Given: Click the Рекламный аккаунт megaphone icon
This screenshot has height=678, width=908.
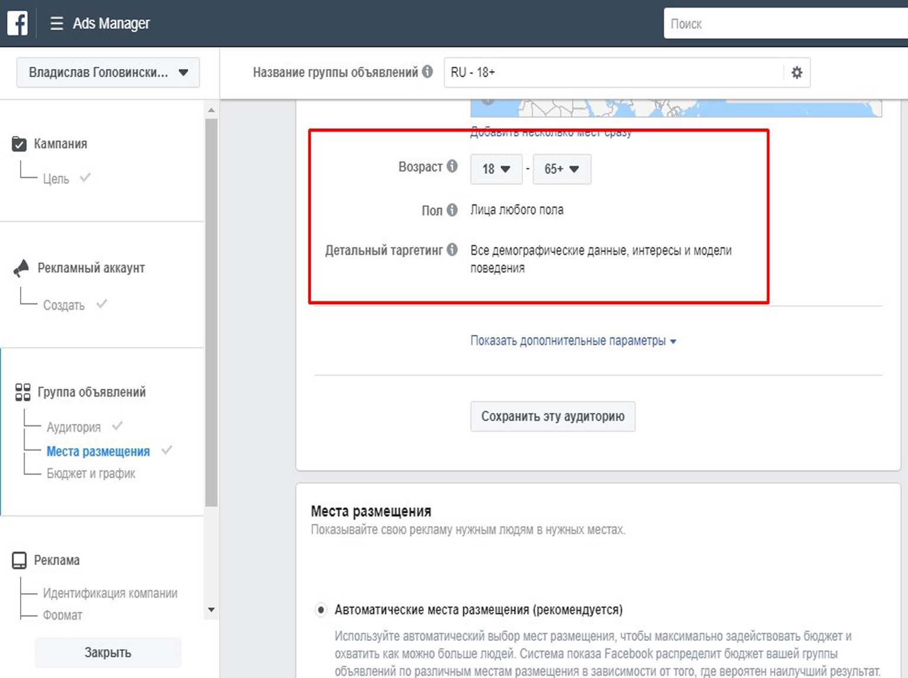Looking at the screenshot, I should pyautogui.click(x=21, y=268).
